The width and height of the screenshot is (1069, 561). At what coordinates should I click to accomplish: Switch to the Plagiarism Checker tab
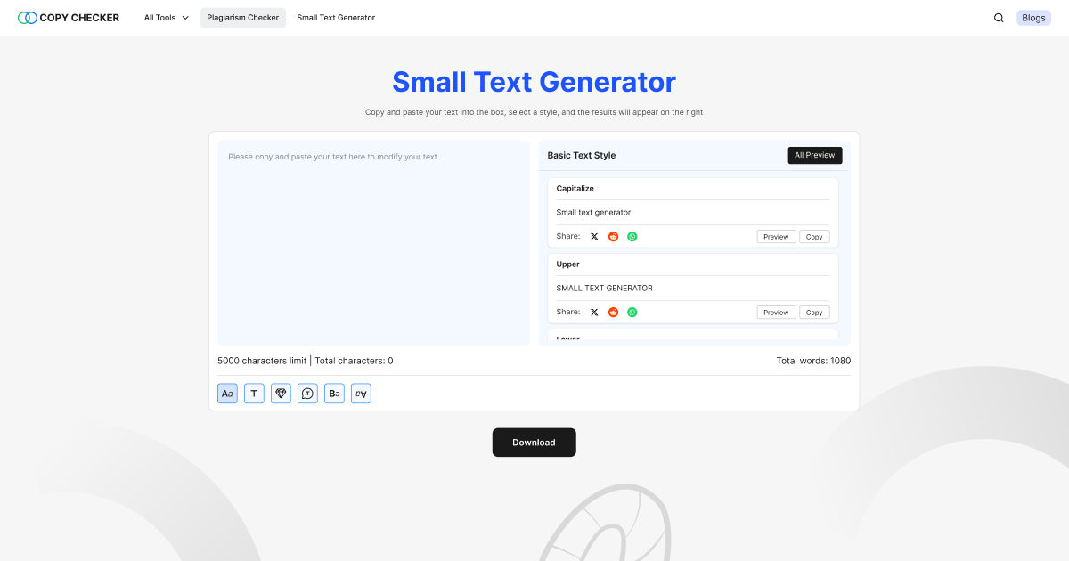pyautogui.click(x=242, y=17)
